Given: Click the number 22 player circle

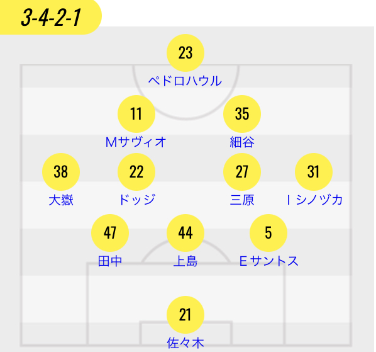Looking at the screenshot, I should point(136,172).
